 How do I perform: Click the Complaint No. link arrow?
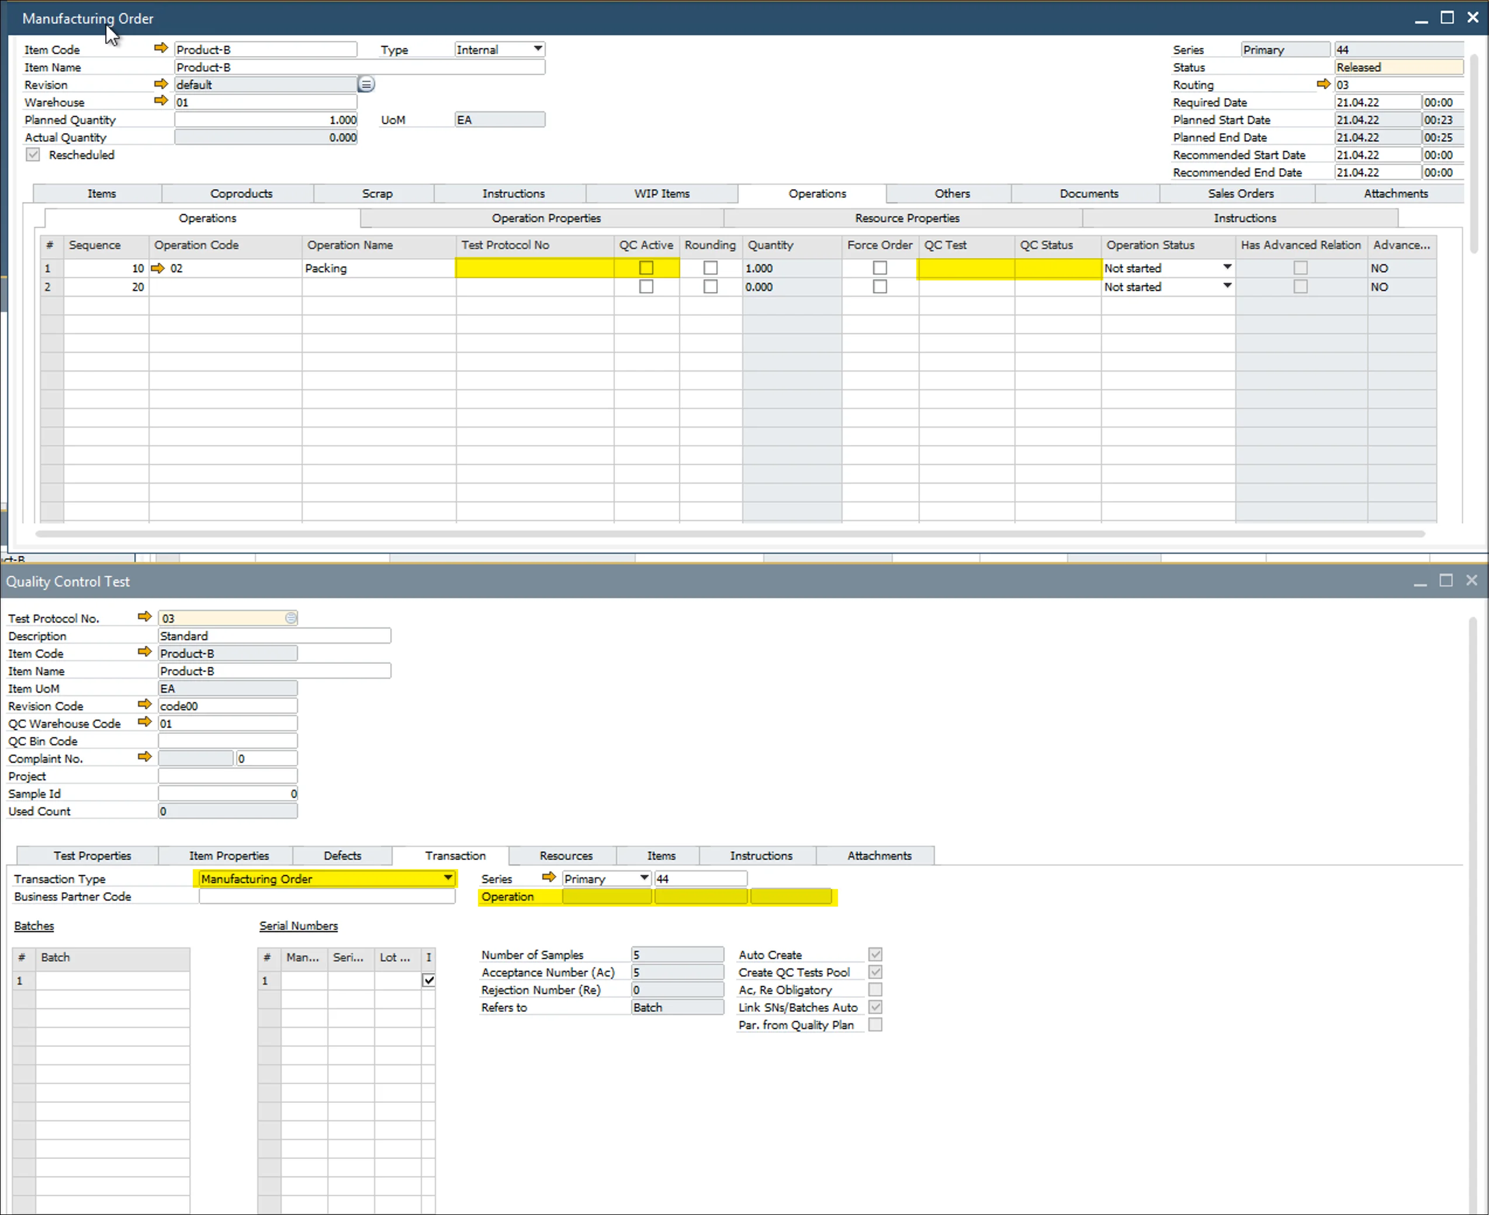144,756
